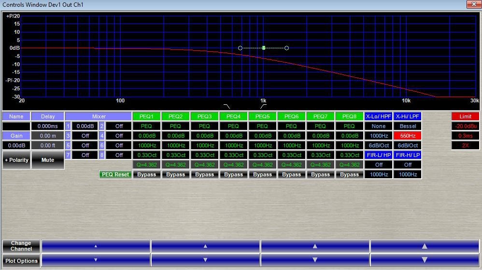This screenshot has height=270, width=482.
Task: Click the second-smallest down-arrow adjustment button
Action: click(205, 260)
